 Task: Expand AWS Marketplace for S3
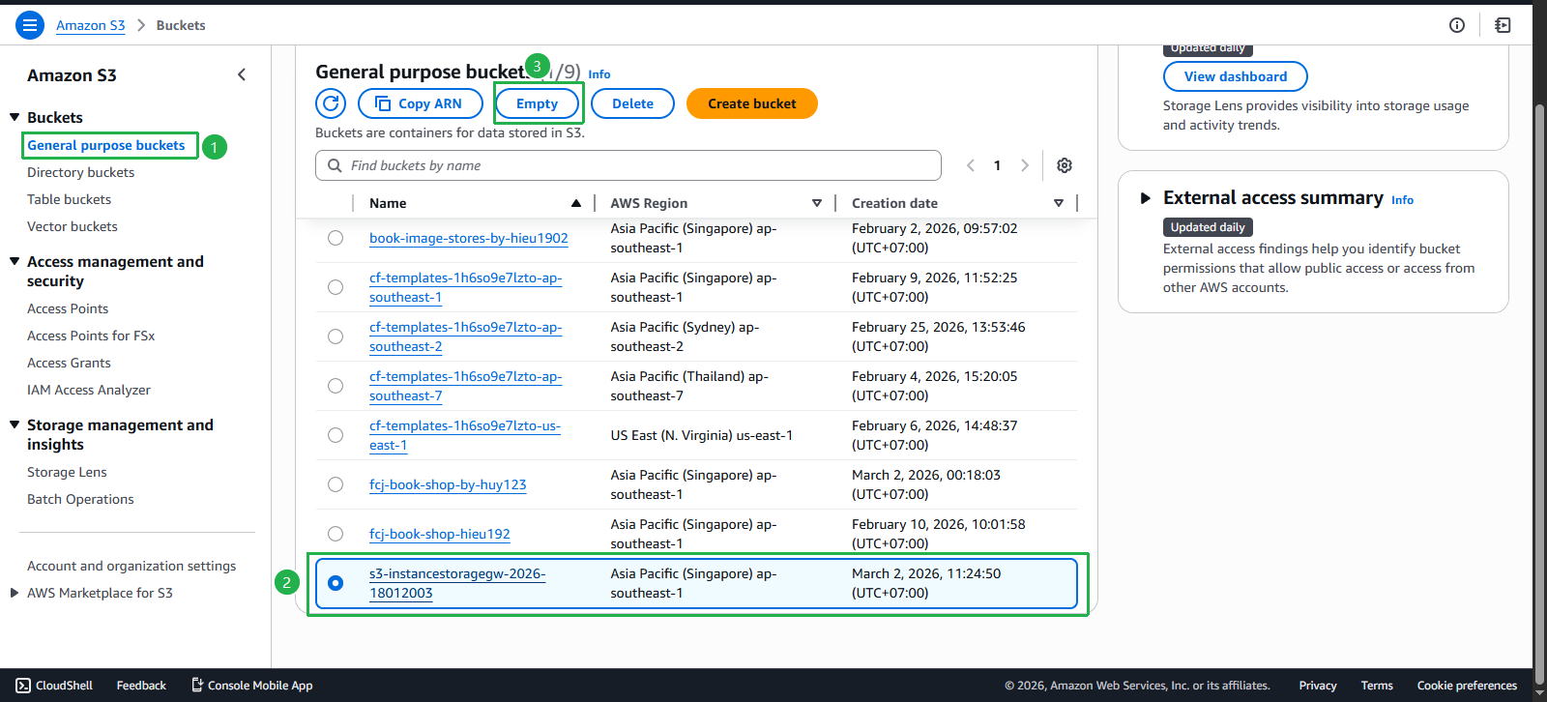15,593
